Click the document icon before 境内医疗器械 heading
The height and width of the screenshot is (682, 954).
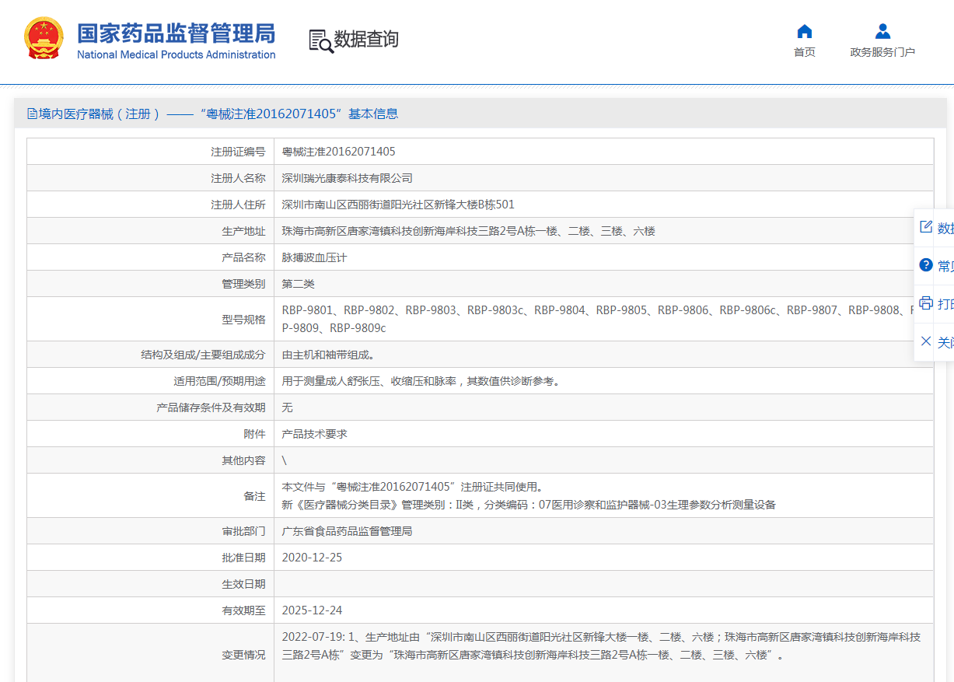pyautogui.click(x=32, y=114)
